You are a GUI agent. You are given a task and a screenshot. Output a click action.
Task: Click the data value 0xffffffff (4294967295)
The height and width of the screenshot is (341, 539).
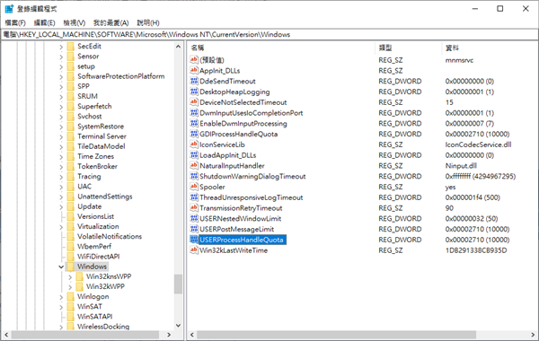point(481,177)
